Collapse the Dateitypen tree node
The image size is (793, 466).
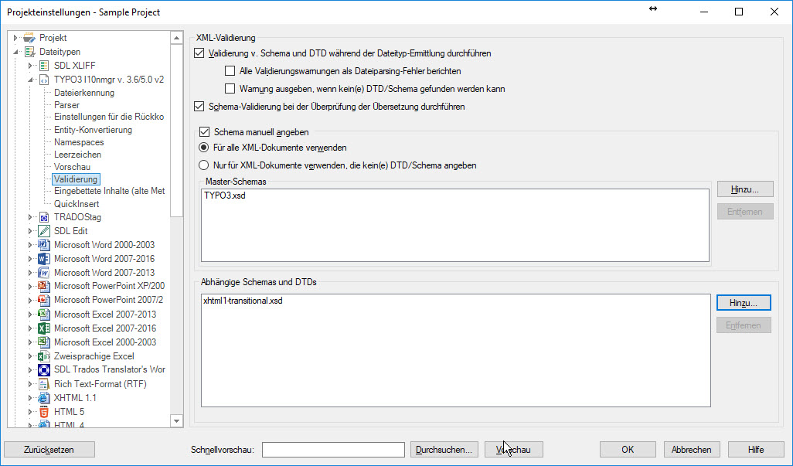(15, 52)
